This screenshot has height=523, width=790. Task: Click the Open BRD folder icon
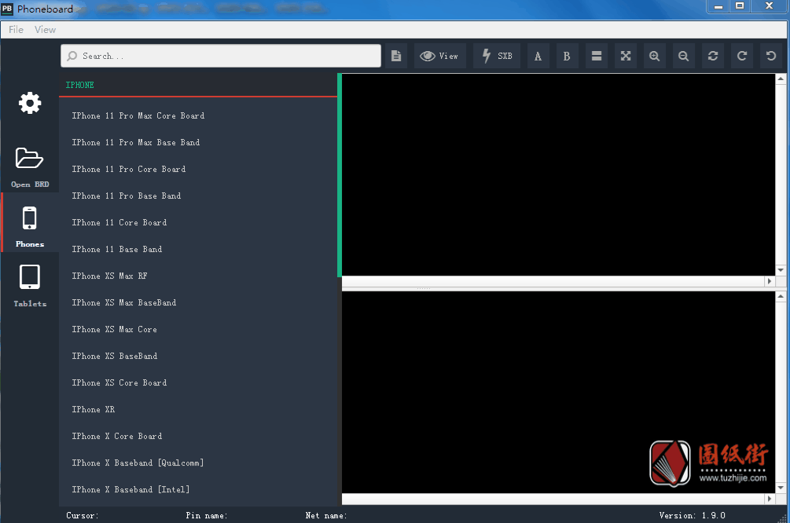tap(30, 158)
